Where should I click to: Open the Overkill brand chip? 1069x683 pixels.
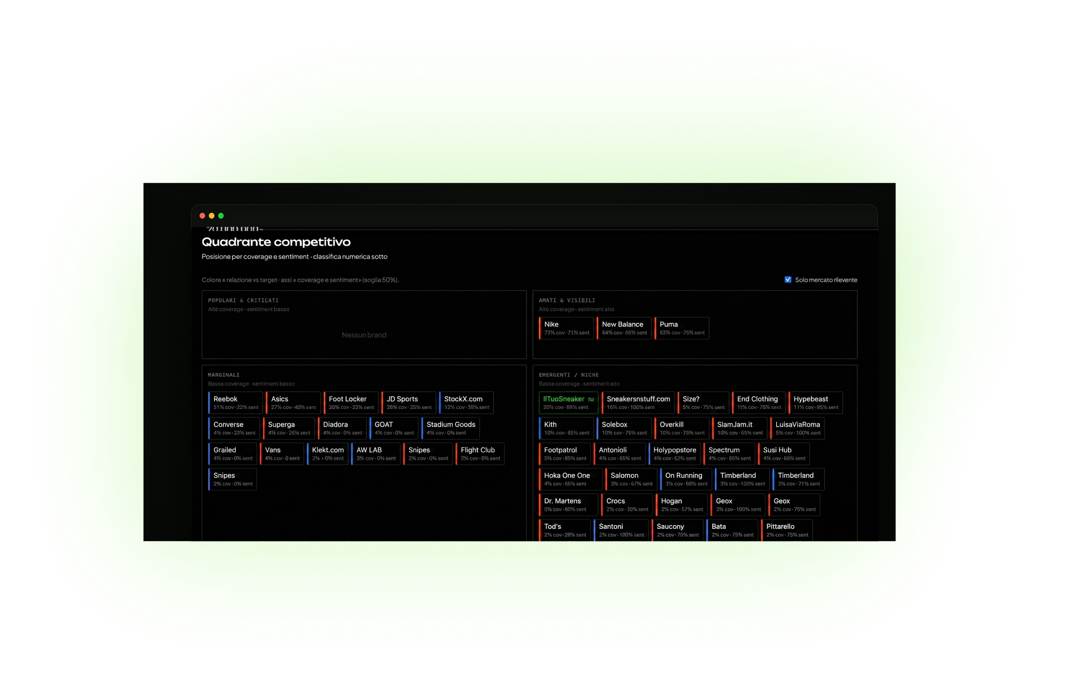pos(682,428)
